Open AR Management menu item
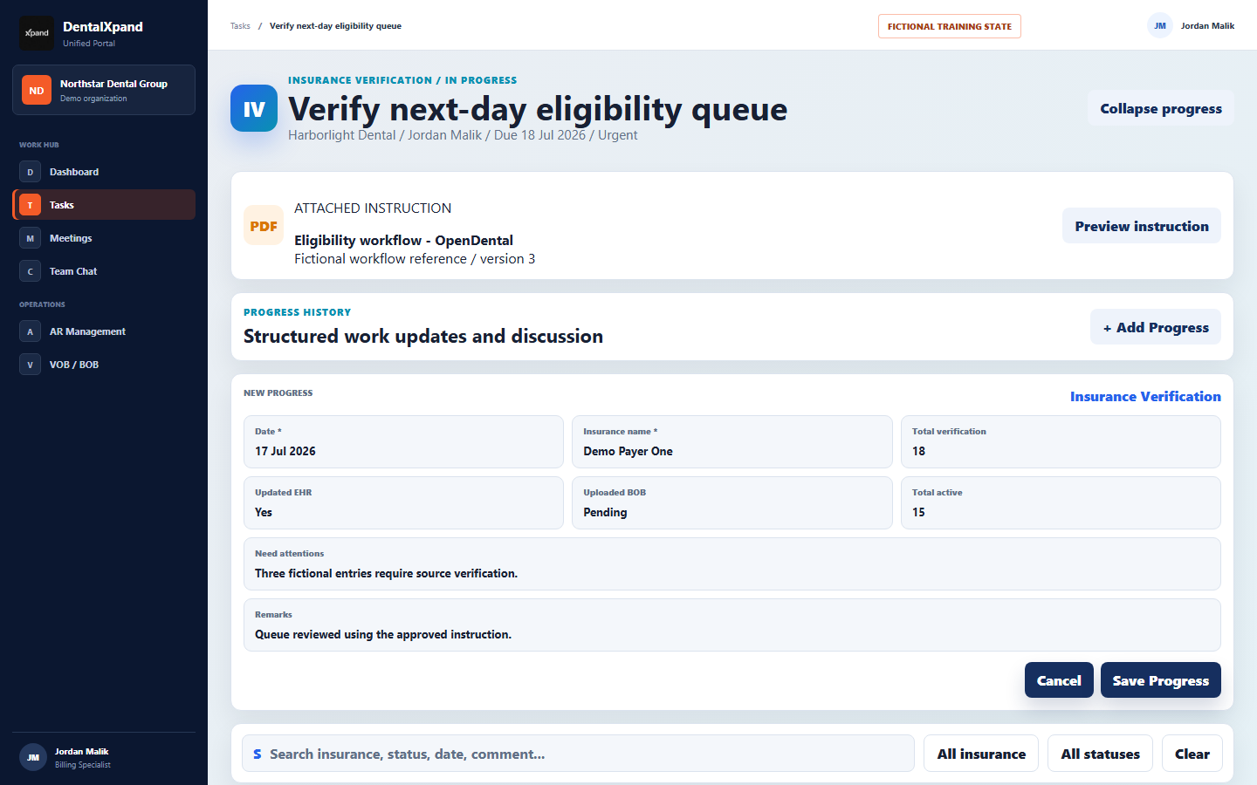This screenshot has height=785, width=1257. click(104, 331)
